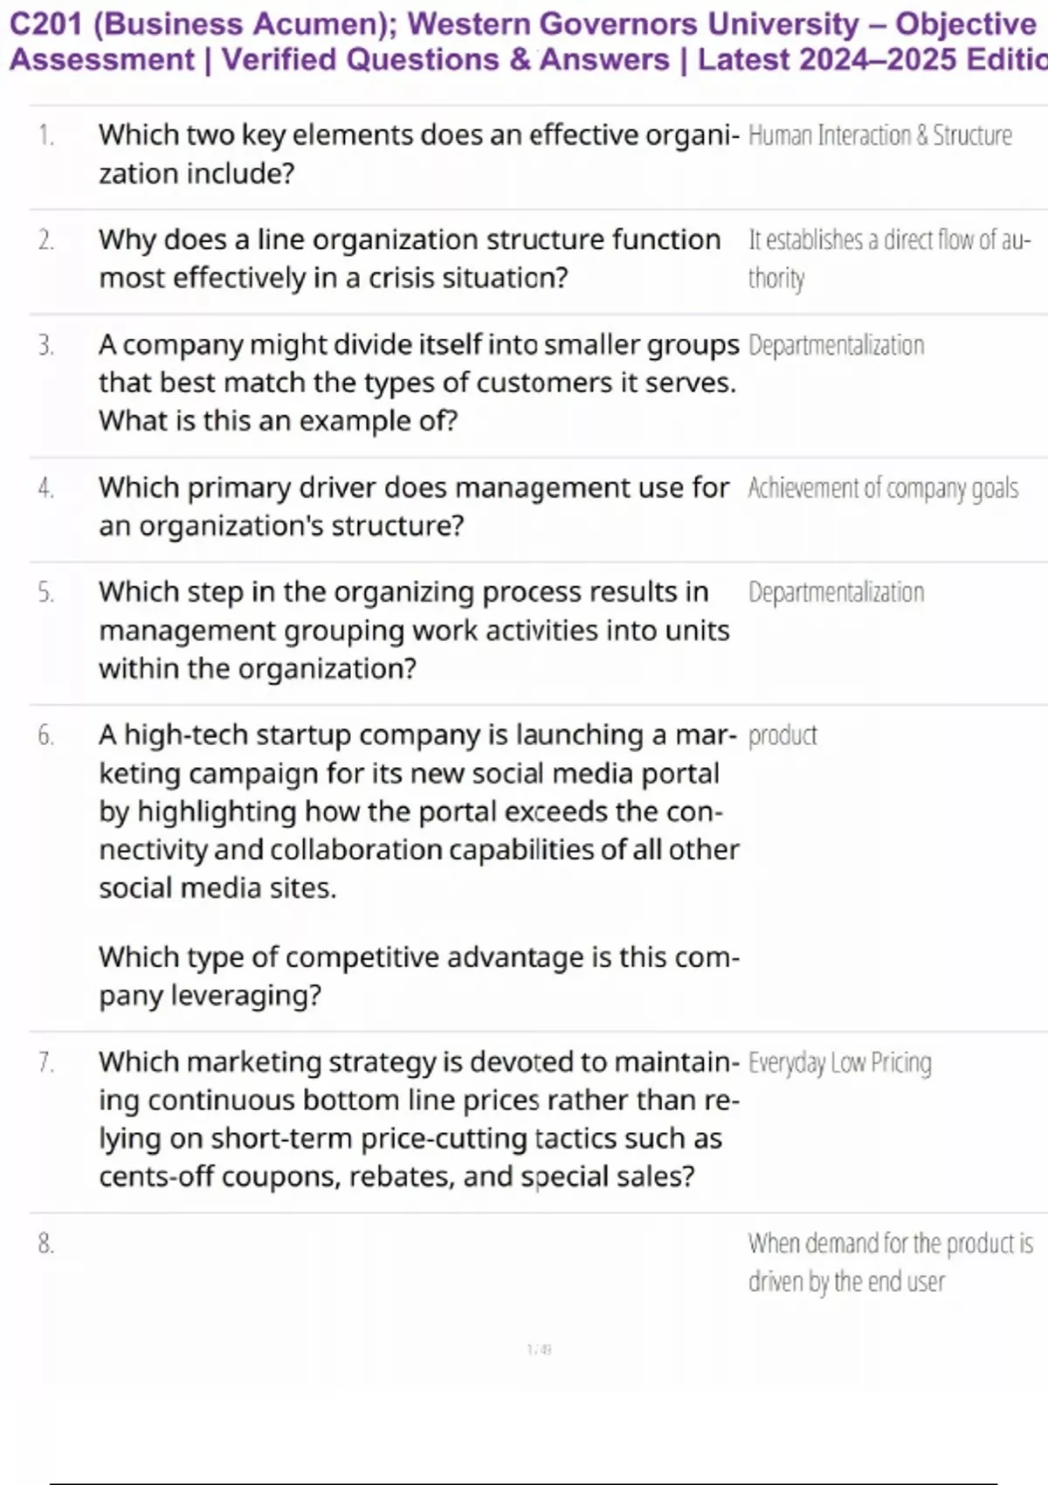Image resolution: width=1048 pixels, height=1485 pixels.
Task: Click the answer 'Everyday Low Pricing'
Action: pos(839,1062)
